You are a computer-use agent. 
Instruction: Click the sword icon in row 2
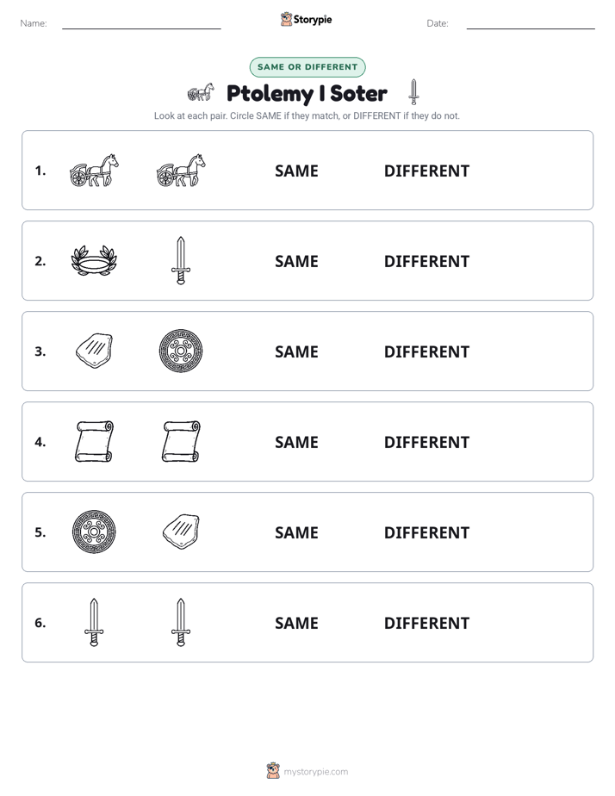pyautogui.click(x=181, y=260)
